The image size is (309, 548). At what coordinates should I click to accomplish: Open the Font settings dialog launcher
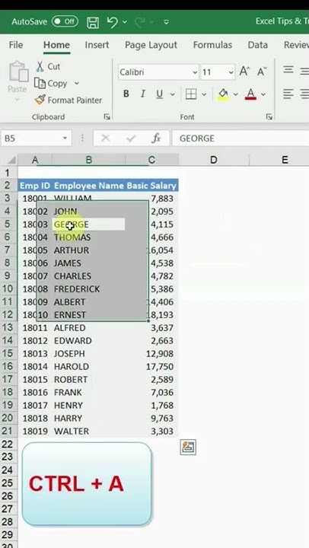pos(269,117)
